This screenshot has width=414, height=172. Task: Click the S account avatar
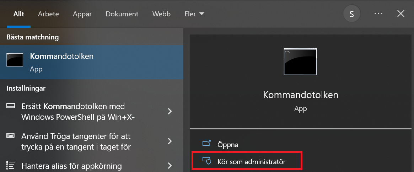click(x=352, y=14)
